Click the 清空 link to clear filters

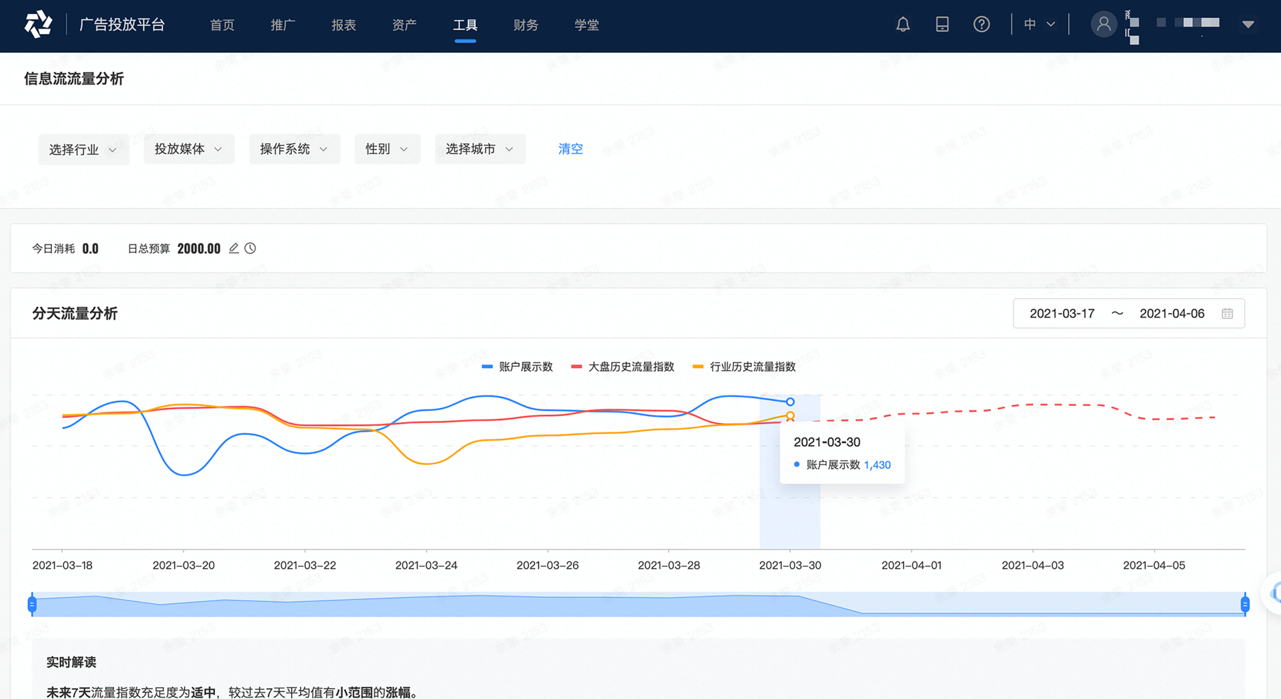tap(570, 149)
